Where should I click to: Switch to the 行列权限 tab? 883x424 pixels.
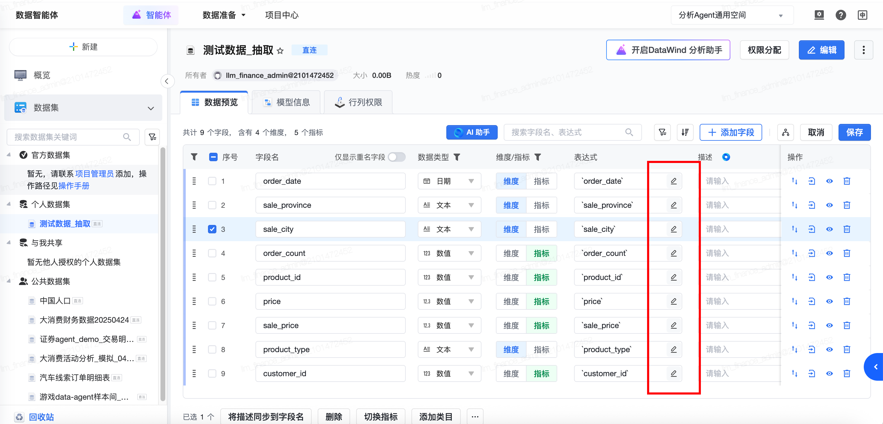tap(358, 102)
